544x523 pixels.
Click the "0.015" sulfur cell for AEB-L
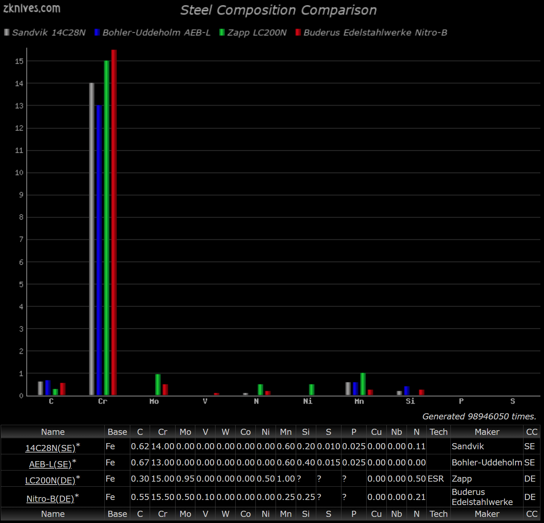pos(328,463)
